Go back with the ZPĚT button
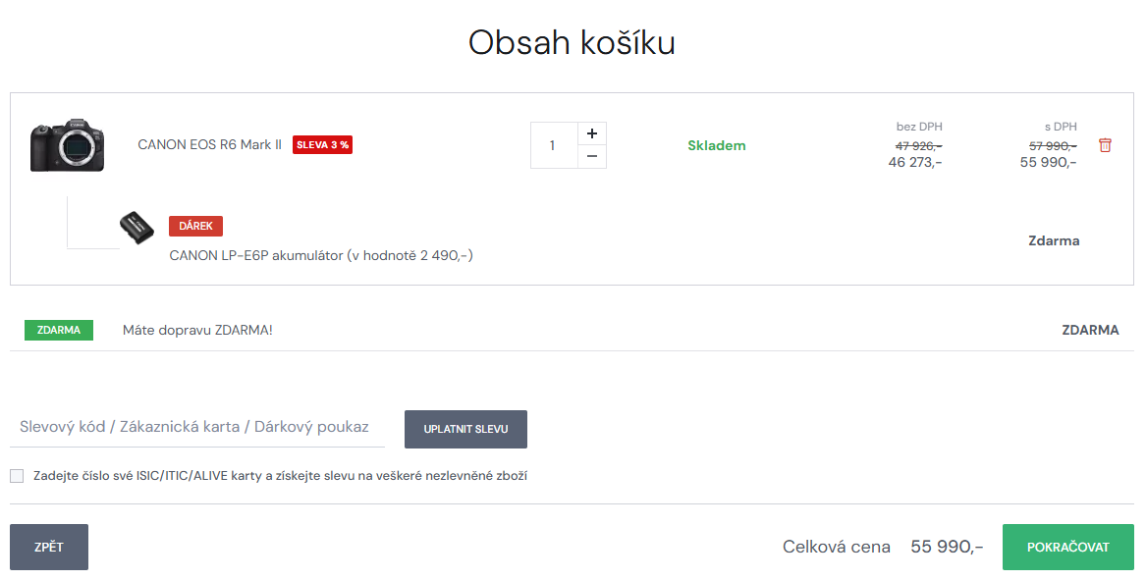The height and width of the screenshot is (580, 1146). point(49,547)
